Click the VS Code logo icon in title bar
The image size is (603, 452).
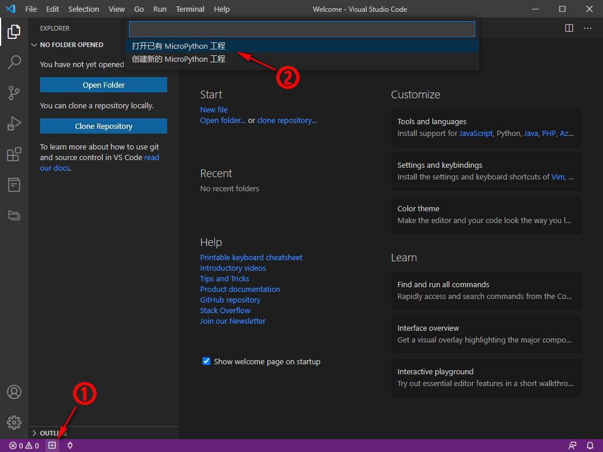[x=11, y=9]
